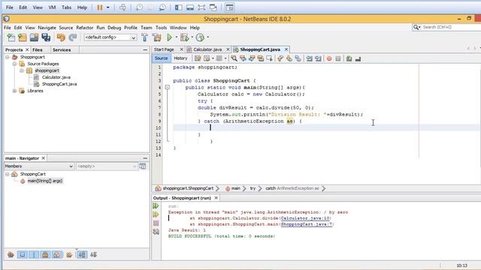Screen dimensions: 481x270
Task: Open Run Project dropdown arrow
Action: 177,37
